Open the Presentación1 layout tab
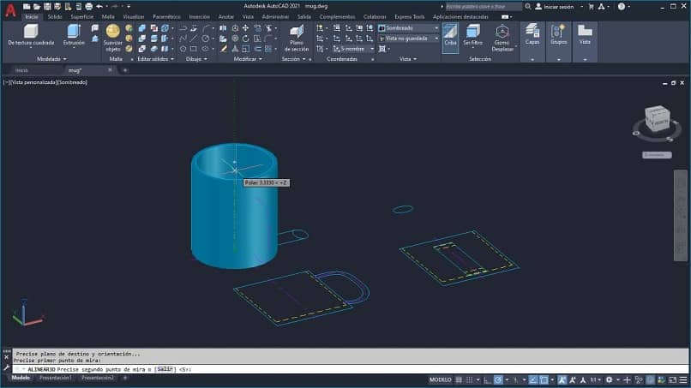Image resolution: width=691 pixels, height=388 pixels. (x=57, y=378)
